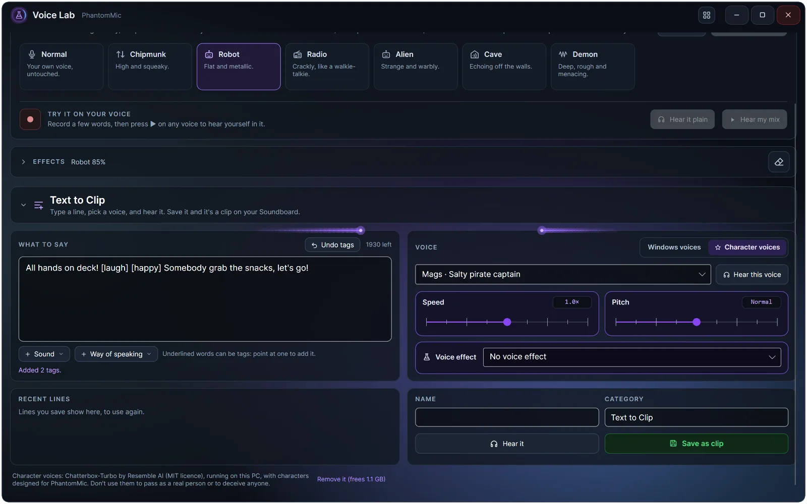Click the Category field showing Text to Clip

point(697,417)
